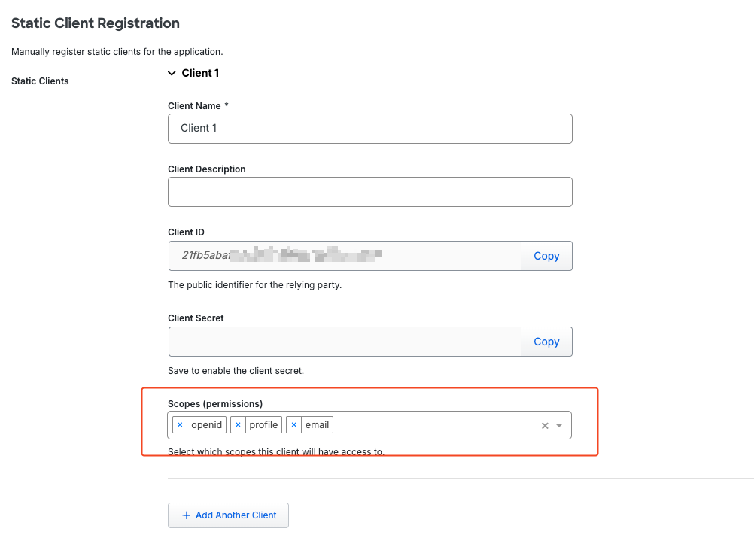
Task: Click the plus icon beside Add Another Client
Action: pyautogui.click(x=187, y=515)
